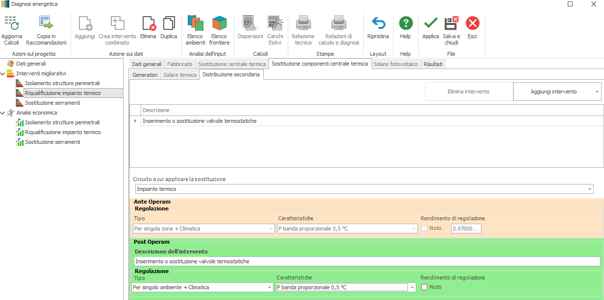This screenshot has height=300, width=604.
Task: Collapse the Interventi migliorativi tree node
Action: click(x=3, y=73)
